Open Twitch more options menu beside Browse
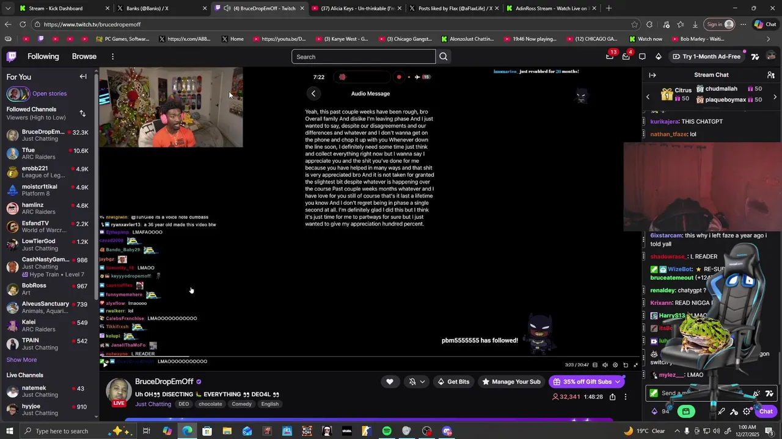 pos(112,56)
